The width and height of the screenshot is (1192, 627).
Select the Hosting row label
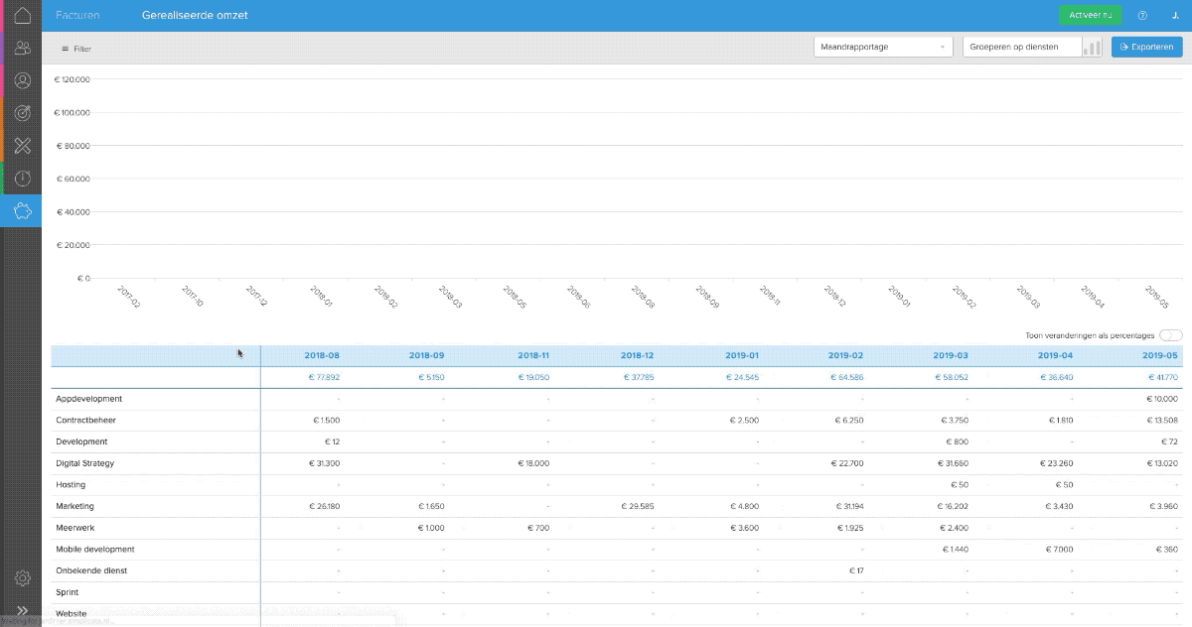click(x=71, y=485)
